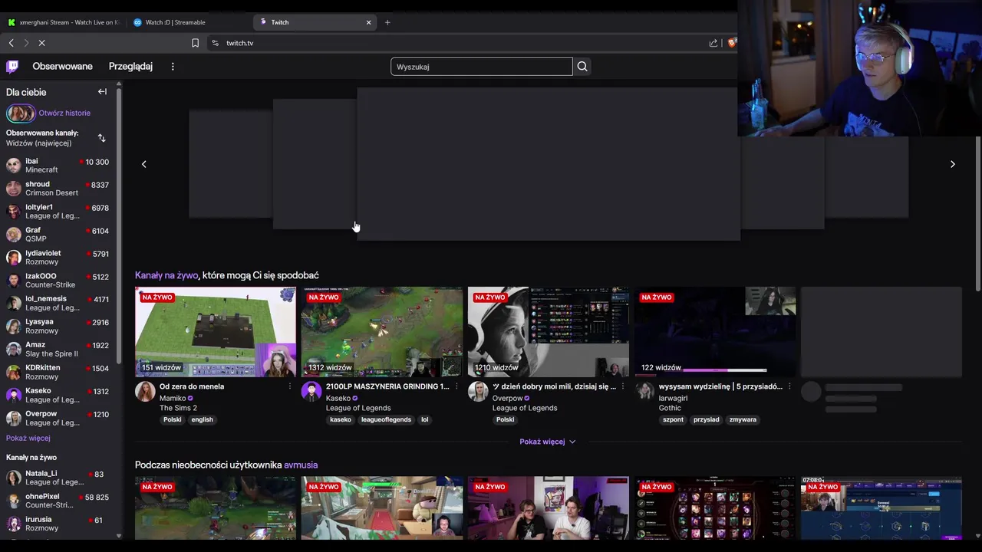Open options for 2100LP MASZYNERIA stream
Viewport: 982px width, 552px height.
coord(456,386)
